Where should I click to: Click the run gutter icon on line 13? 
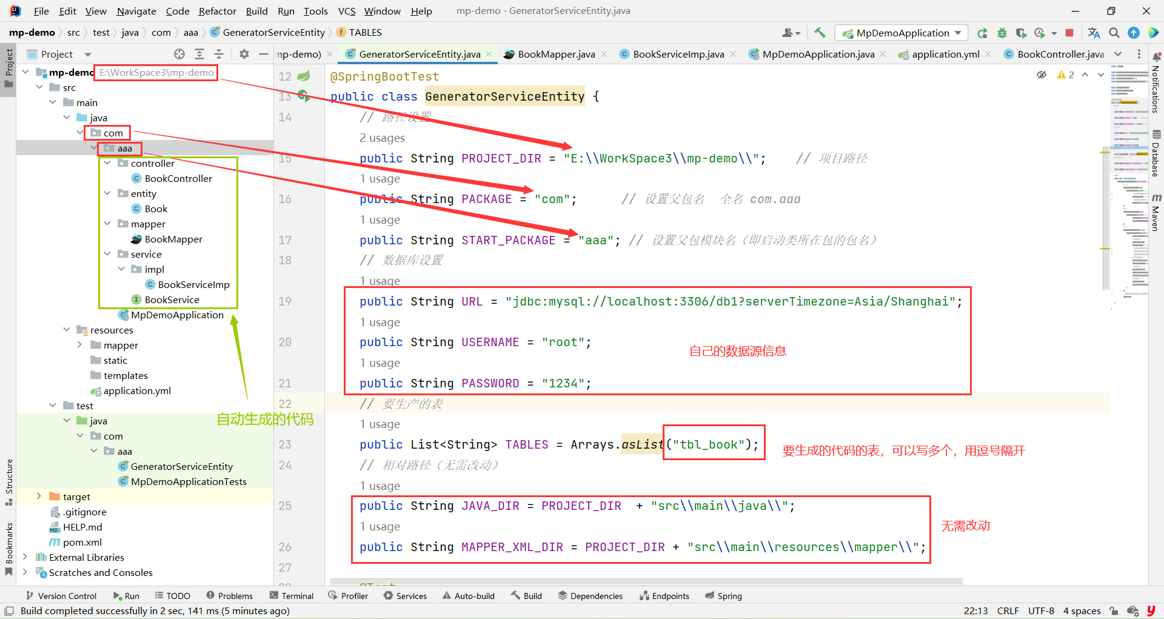[x=304, y=96]
